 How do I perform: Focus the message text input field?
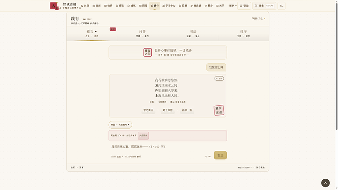168,147
